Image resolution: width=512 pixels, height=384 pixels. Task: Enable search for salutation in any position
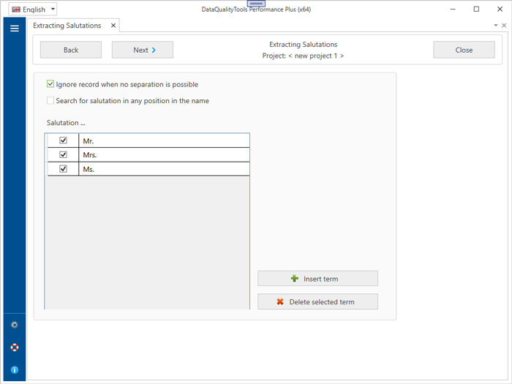tap(50, 101)
